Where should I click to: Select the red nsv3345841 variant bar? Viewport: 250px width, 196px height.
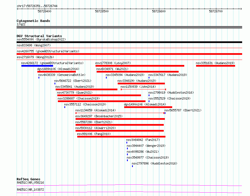(x=87, y=89)
